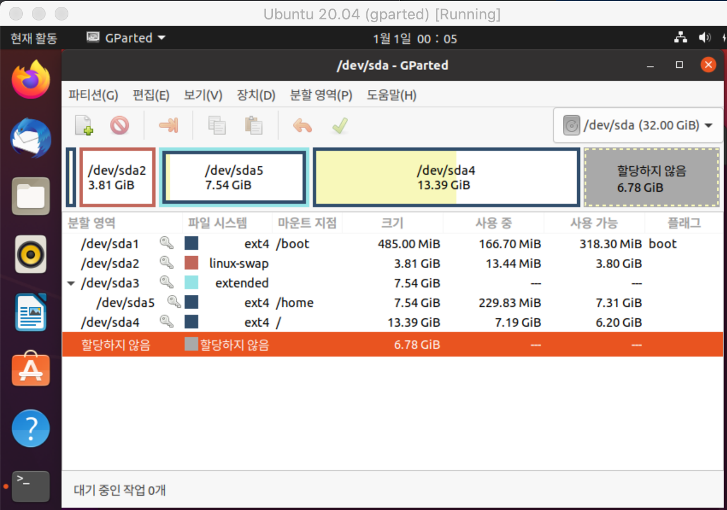Open the clock showing 1월 1일 00:05
Screen dimensions: 727x510
415,39
